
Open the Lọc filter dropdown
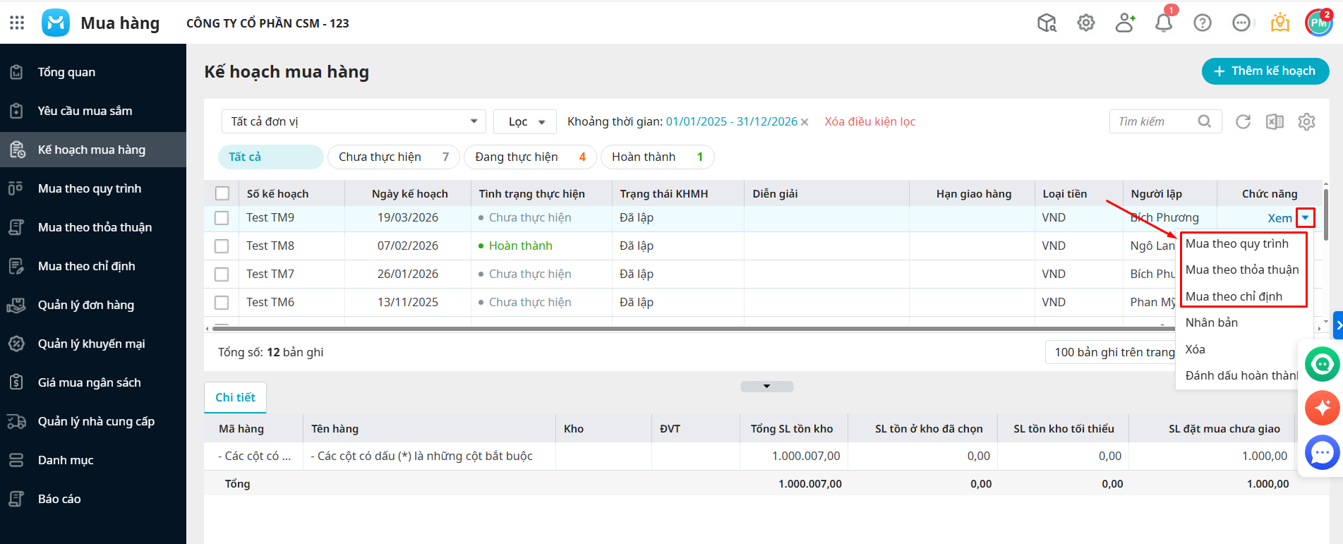(x=525, y=121)
